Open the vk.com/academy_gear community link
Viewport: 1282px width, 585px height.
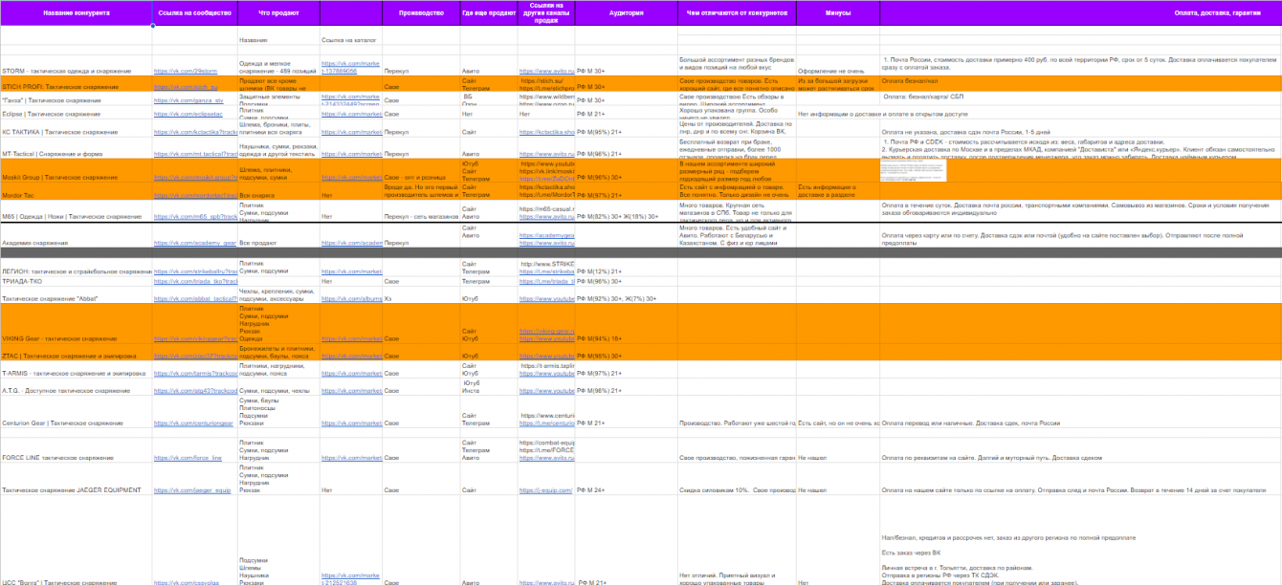195,244
